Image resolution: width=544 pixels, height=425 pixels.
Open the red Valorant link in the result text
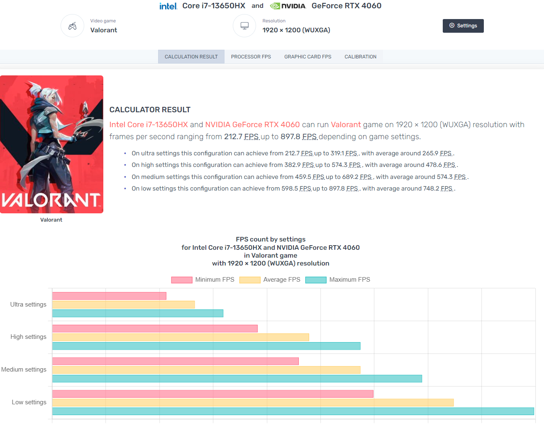tap(346, 125)
